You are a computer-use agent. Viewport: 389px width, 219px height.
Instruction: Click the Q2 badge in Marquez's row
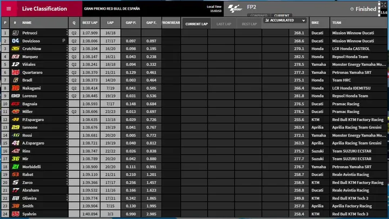coord(74,57)
